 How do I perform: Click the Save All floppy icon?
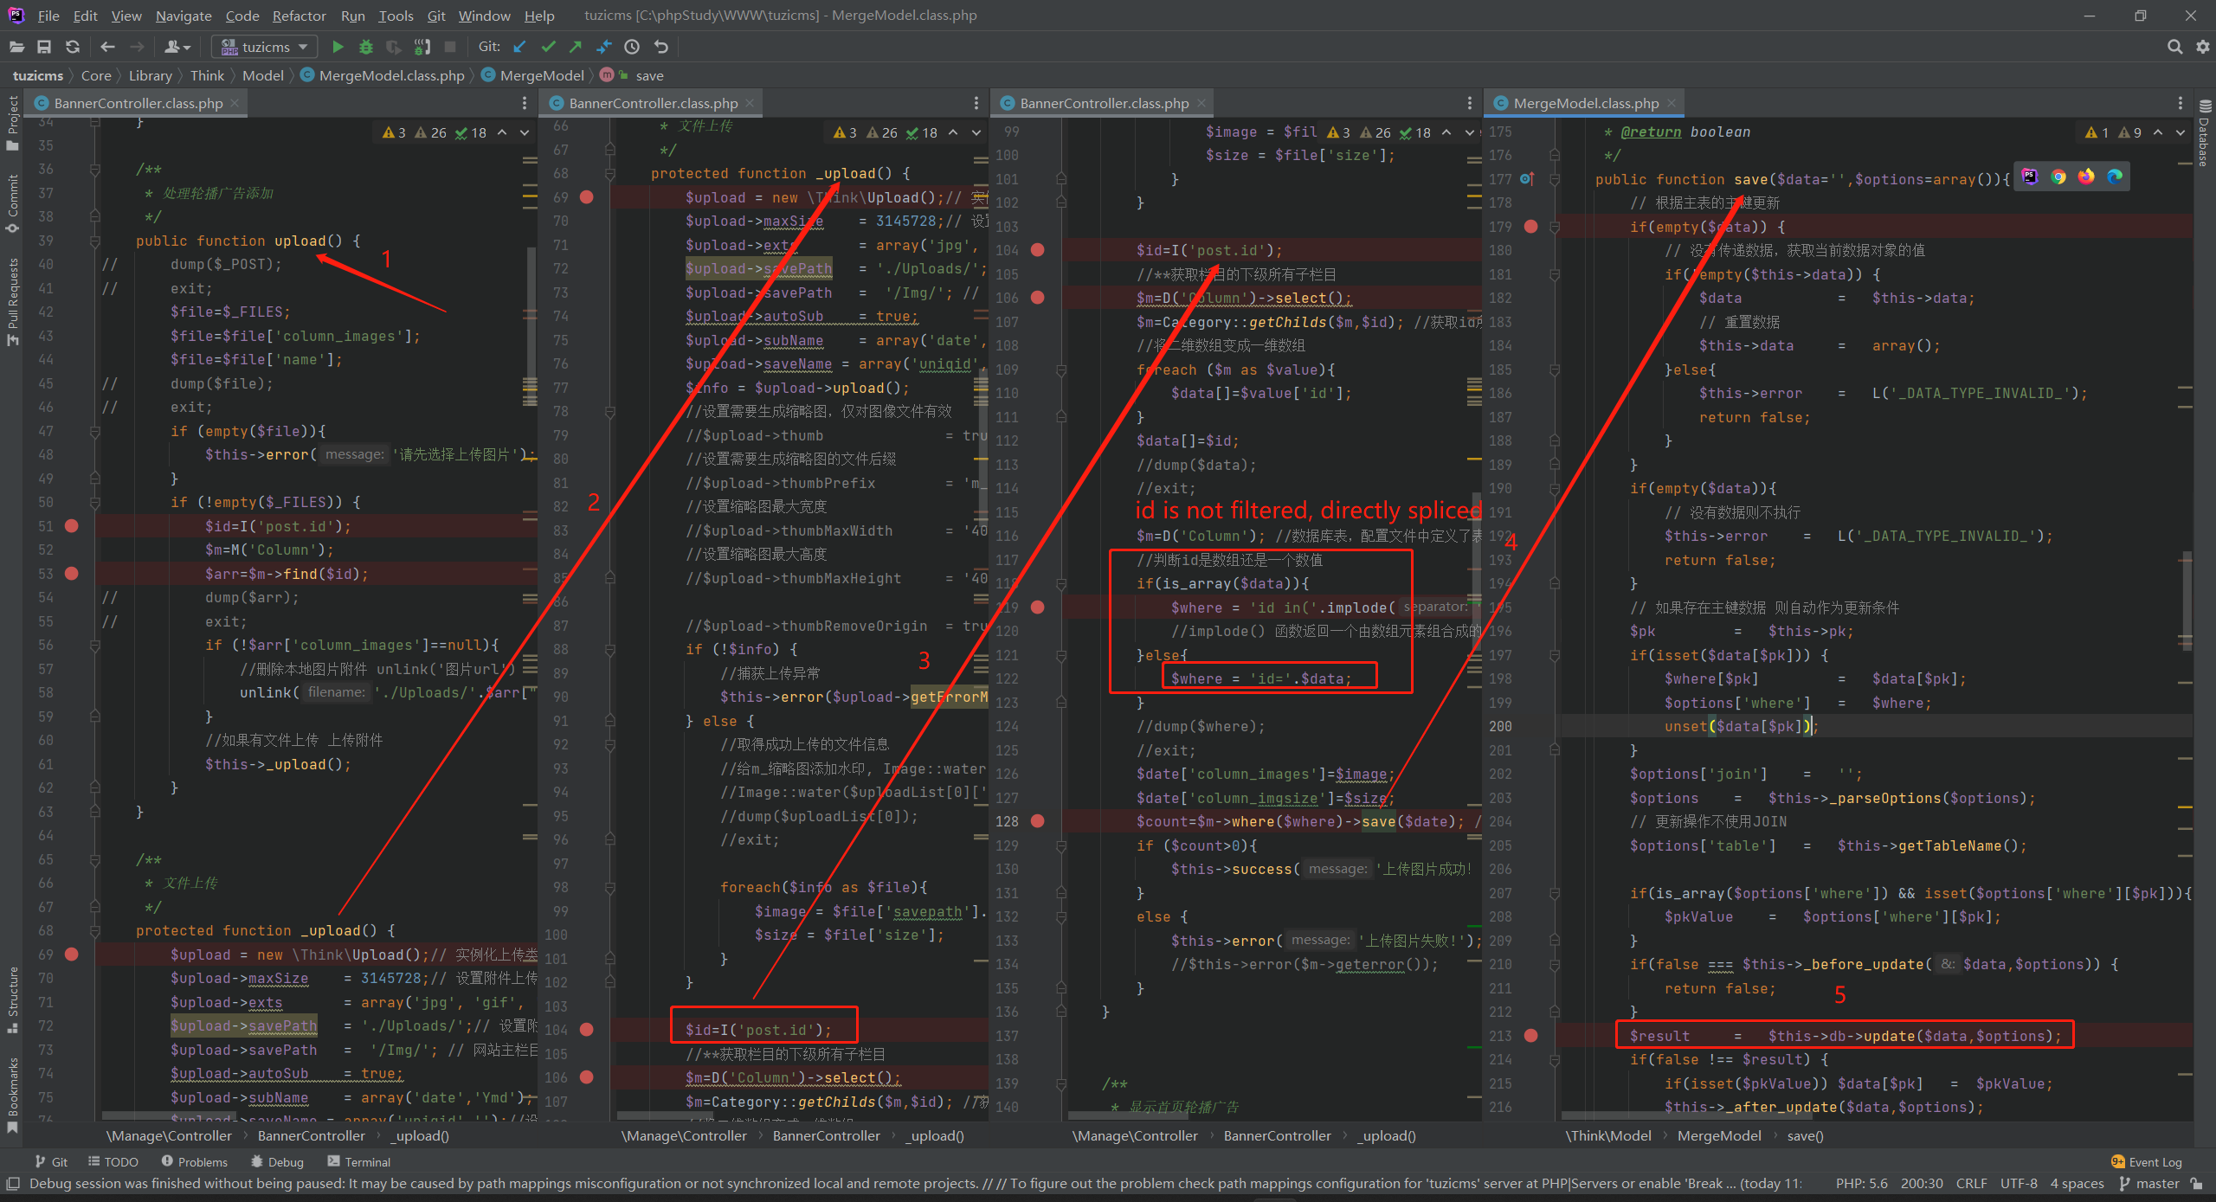[x=44, y=47]
